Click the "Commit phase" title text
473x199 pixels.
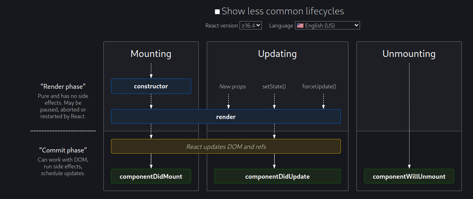pyautogui.click(x=63, y=150)
